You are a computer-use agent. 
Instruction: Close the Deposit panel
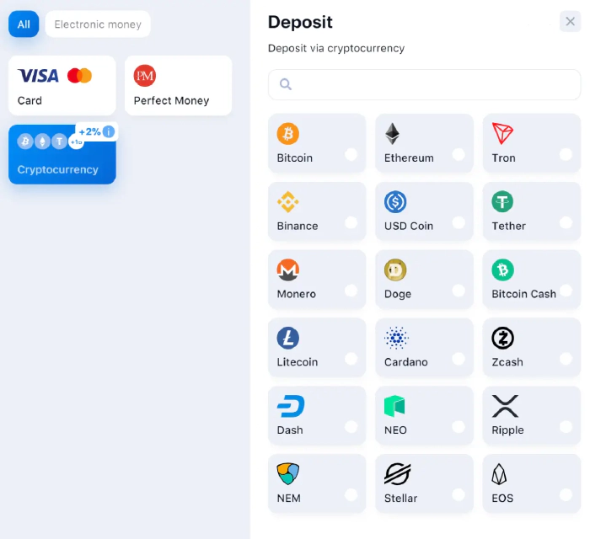[570, 21]
